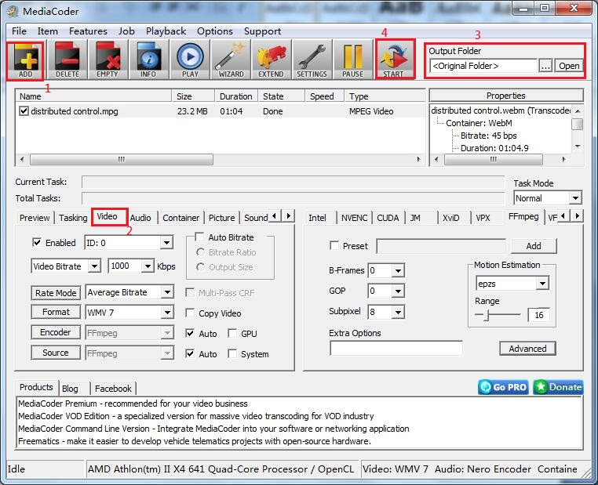The image size is (598, 485).
Task: Click the START transcoding icon
Action: tap(393, 60)
